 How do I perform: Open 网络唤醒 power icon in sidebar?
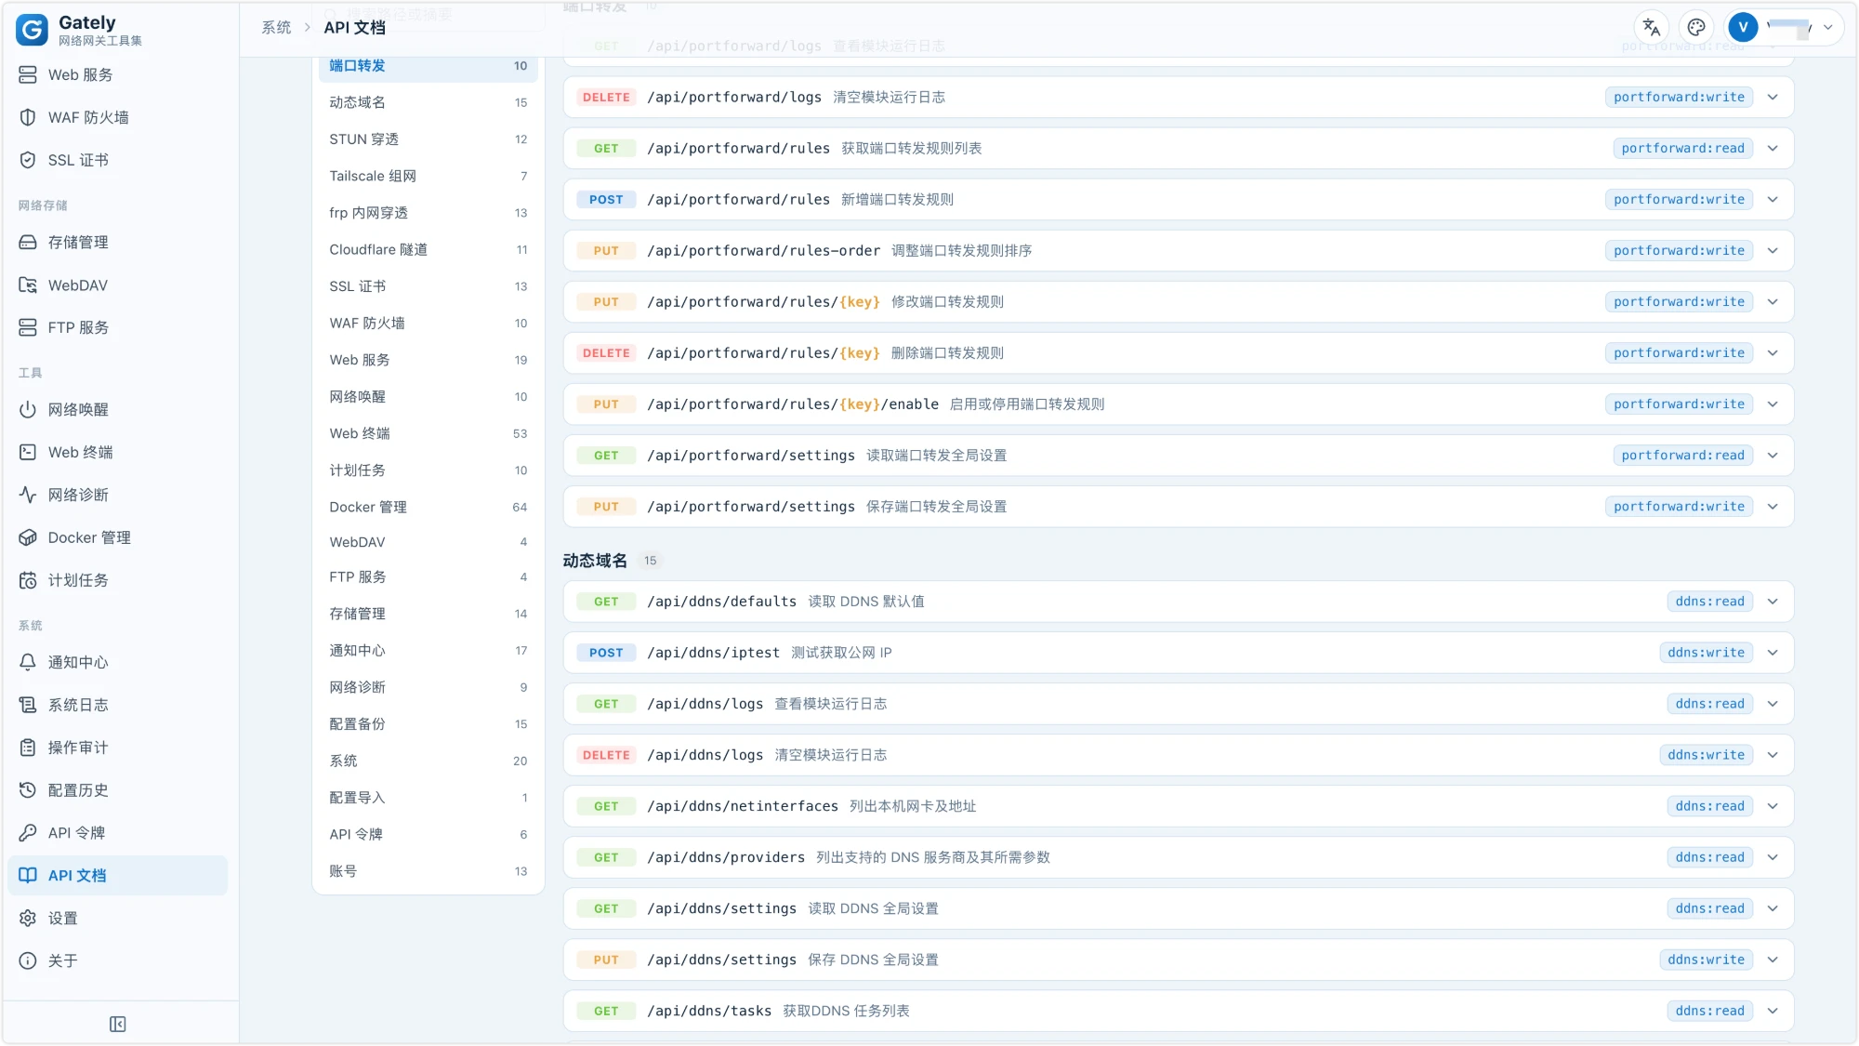point(28,410)
